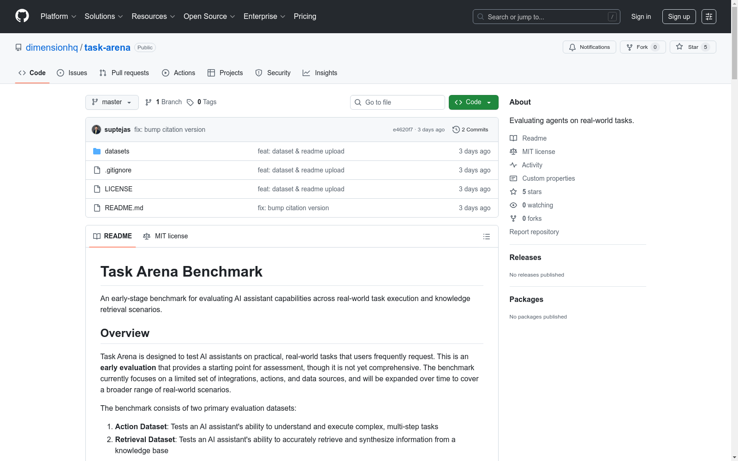
Task: Click the Go to file search icon
Action: [x=358, y=102]
